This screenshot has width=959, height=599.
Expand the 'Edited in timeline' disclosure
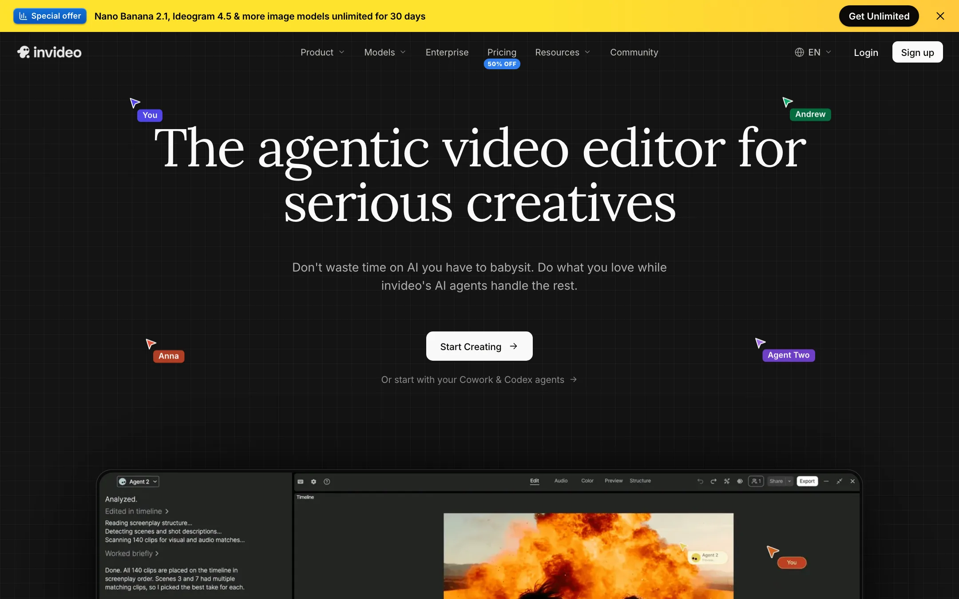click(137, 511)
